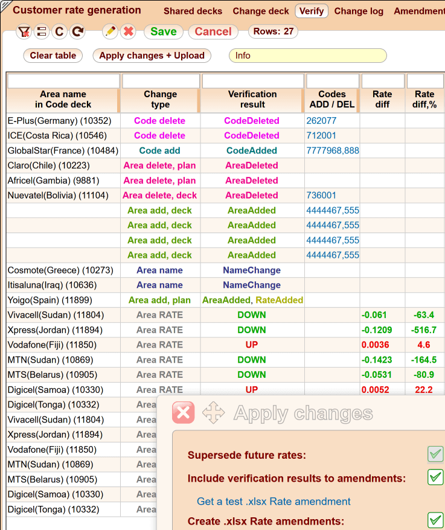
Task: Click the Clear table button
Action: (x=53, y=56)
